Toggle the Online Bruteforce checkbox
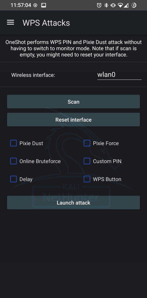Image resolution: width=147 pixels, height=298 pixels. pyautogui.click(x=13, y=161)
